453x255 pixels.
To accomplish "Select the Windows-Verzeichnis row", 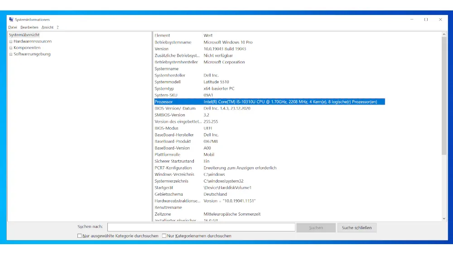I will 270,174.
